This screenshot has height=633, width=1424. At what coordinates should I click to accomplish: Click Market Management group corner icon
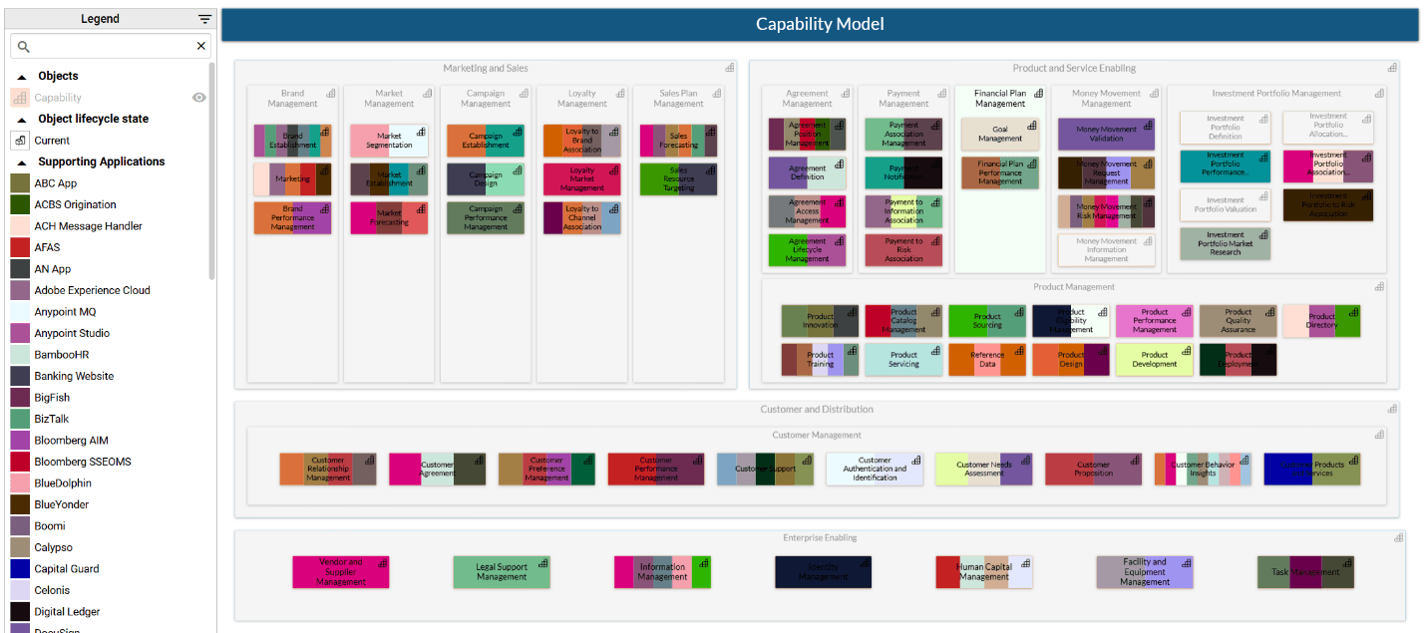coord(428,93)
